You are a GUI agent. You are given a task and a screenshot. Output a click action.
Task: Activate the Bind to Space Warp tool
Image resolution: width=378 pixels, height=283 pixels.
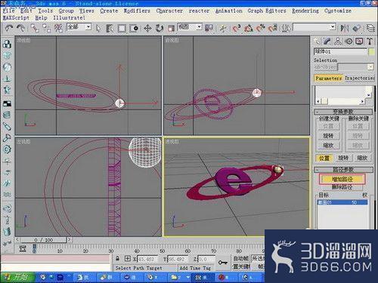tap(58, 28)
